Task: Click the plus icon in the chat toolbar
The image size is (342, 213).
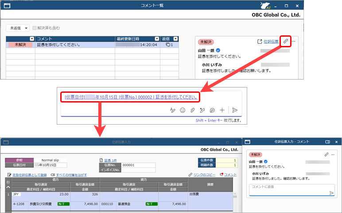Action: click(222, 110)
